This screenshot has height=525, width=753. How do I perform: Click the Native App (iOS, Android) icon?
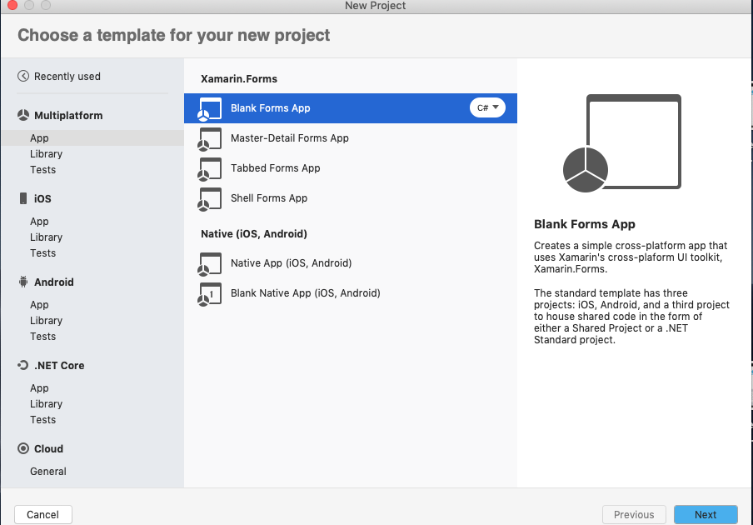[209, 264]
